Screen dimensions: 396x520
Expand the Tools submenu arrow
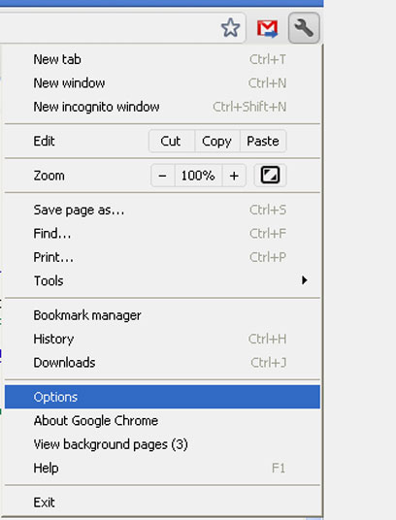click(304, 280)
